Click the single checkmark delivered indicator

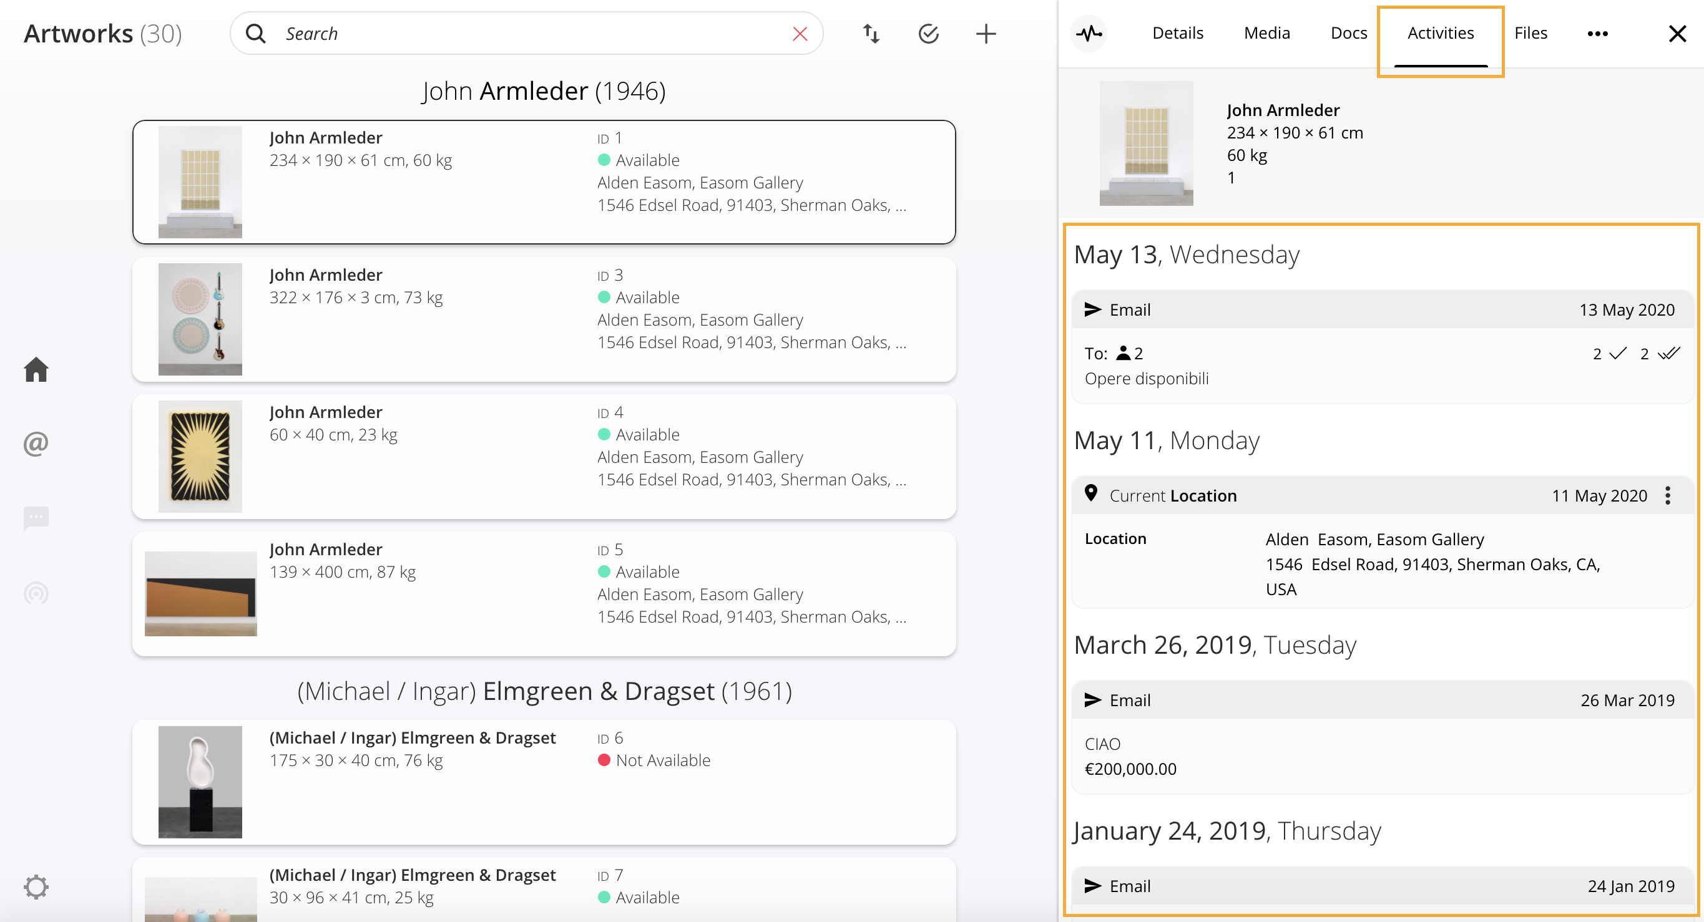[x=1618, y=354]
